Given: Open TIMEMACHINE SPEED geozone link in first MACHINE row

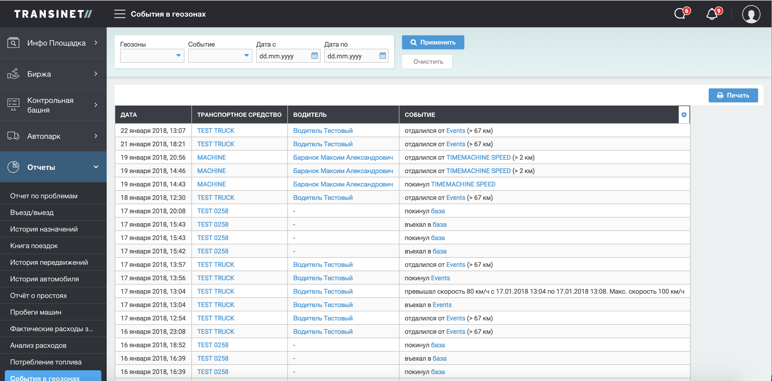Looking at the screenshot, I should click(478, 157).
